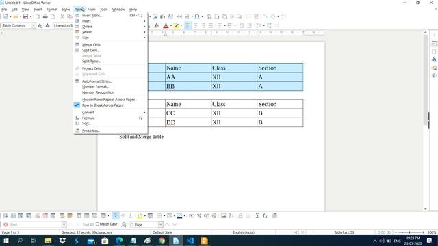
Task: Open the sidebar Styles deck icon
Action: point(434,59)
